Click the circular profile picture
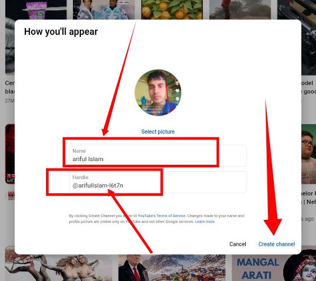The image size is (316, 281). click(158, 92)
